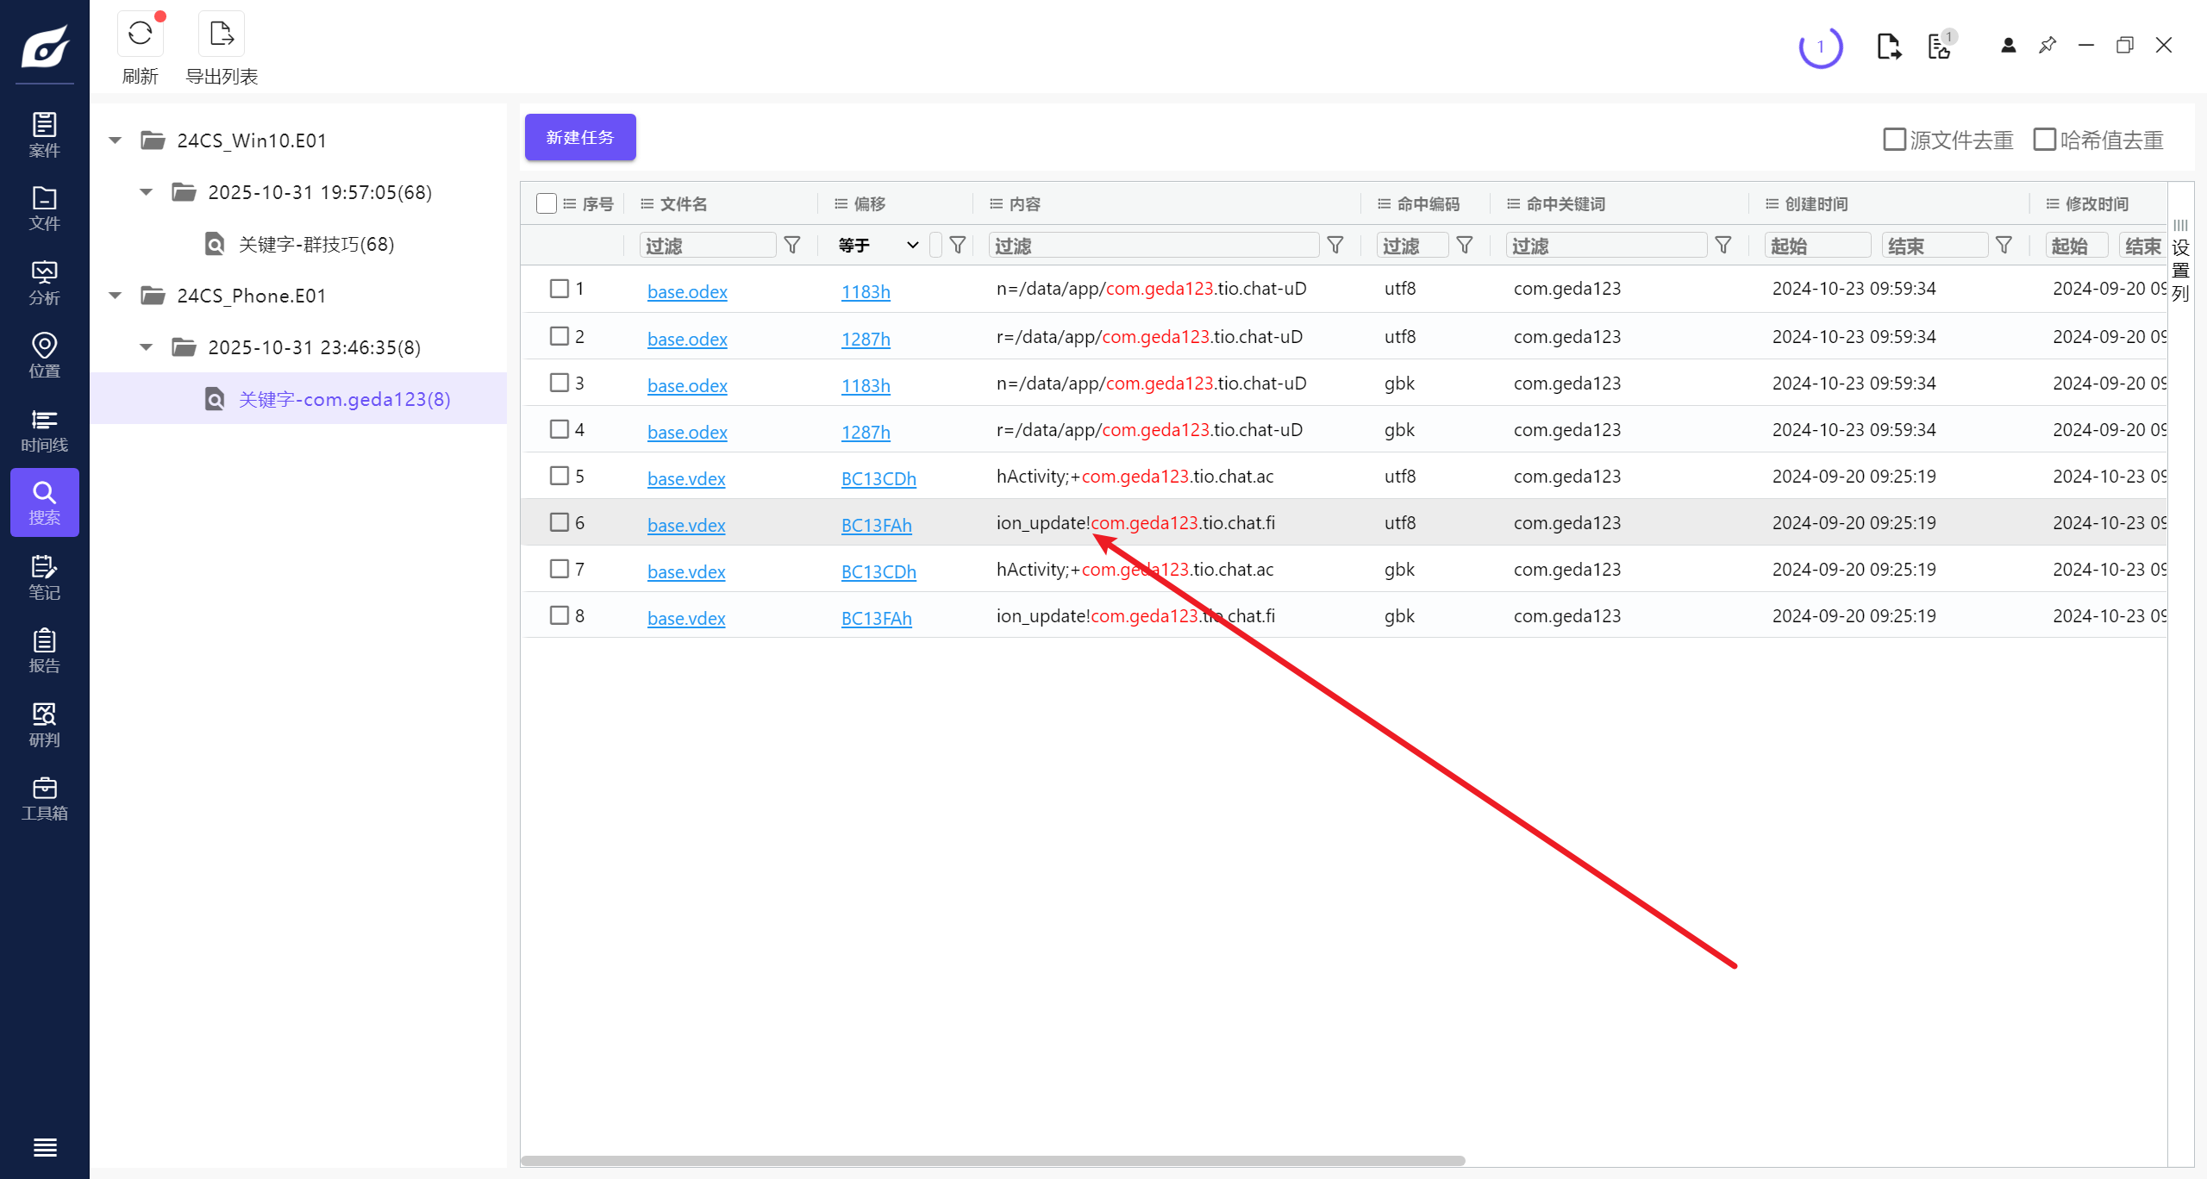Click the 刷新 refresh icon

(140, 34)
